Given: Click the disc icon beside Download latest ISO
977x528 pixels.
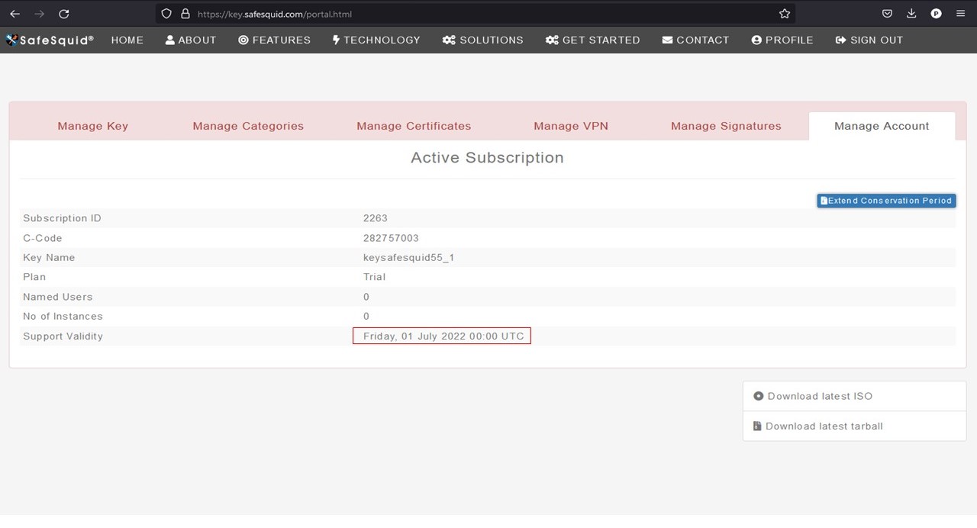Looking at the screenshot, I should pyautogui.click(x=758, y=396).
